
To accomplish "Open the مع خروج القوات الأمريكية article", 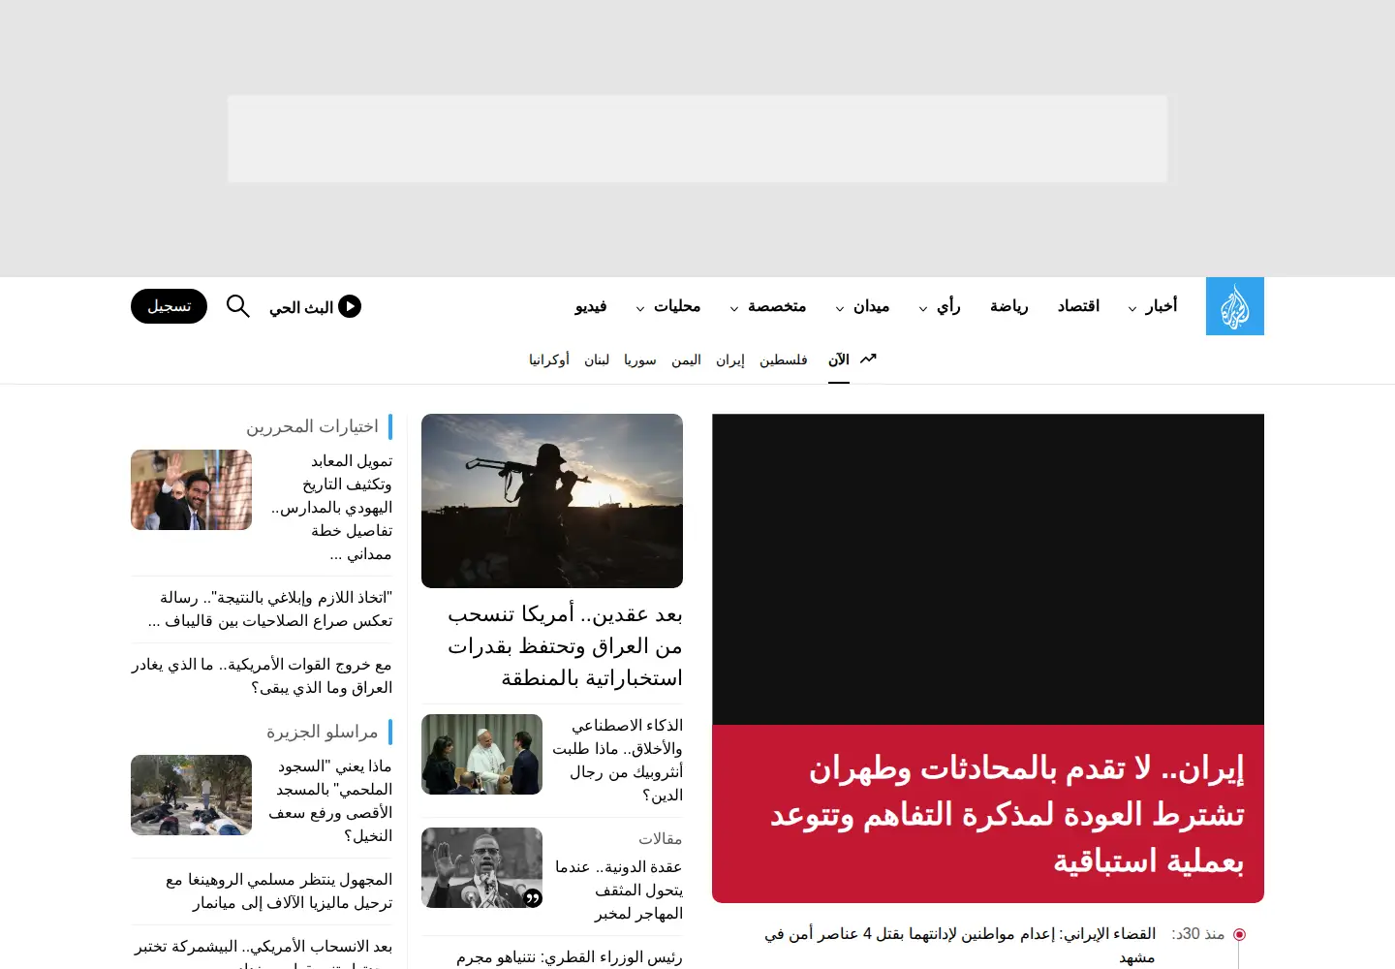I will pos(262,675).
